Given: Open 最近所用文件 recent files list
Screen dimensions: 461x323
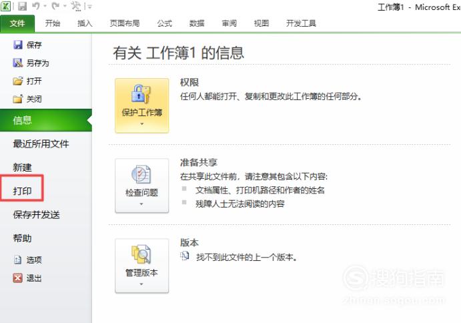Looking at the screenshot, I should point(41,144).
